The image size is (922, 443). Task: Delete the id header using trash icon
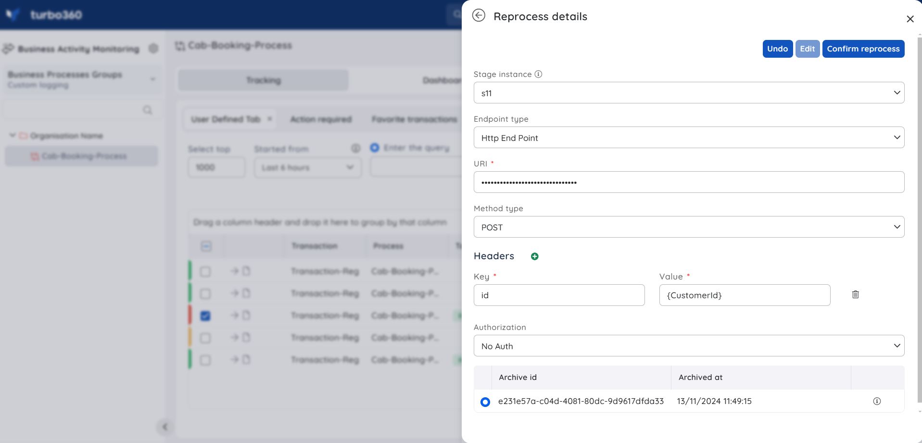pyautogui.click(x=855, y=294)
